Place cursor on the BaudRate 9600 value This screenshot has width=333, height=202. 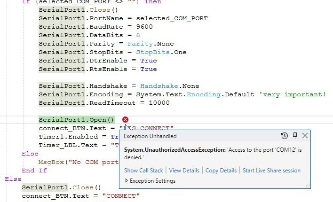[x=144, y=27]
